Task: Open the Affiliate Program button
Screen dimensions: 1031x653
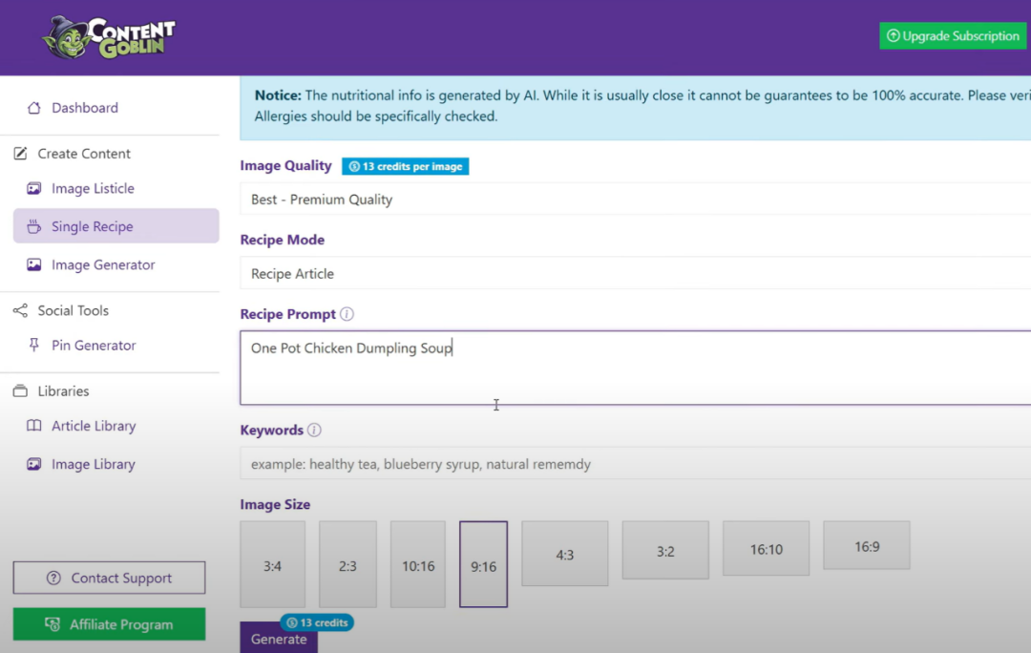Action: 109,624
